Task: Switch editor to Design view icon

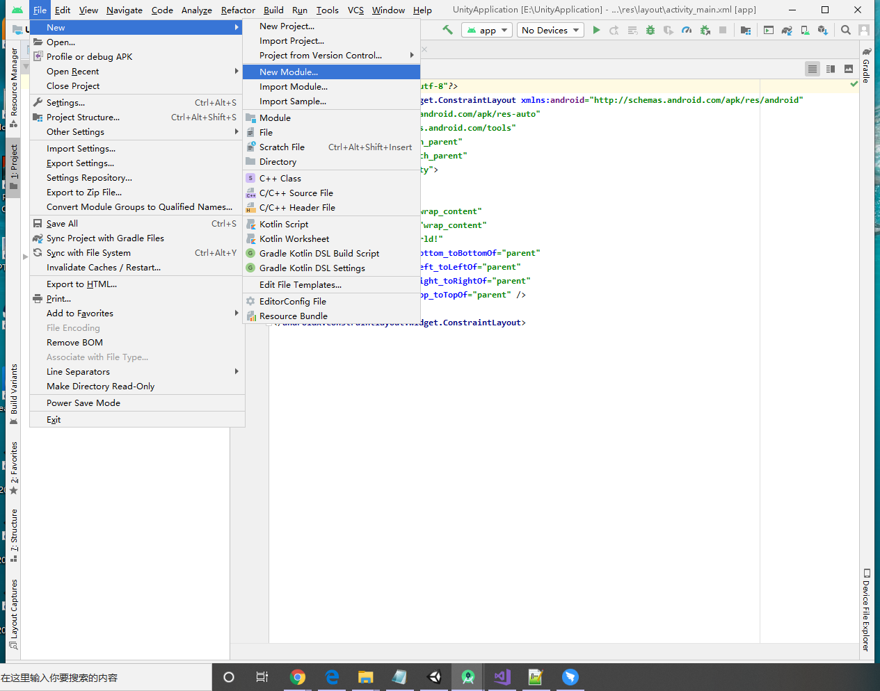Action: (849, 69)
